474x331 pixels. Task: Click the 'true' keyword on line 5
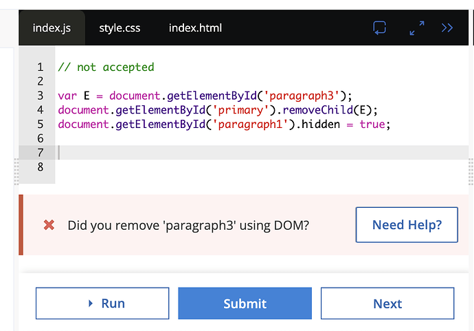click(372, 124)
